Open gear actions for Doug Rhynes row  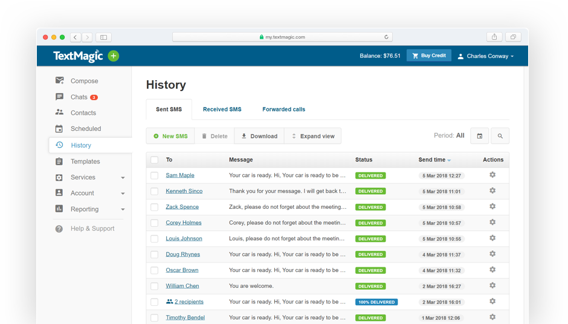(492, 254)
